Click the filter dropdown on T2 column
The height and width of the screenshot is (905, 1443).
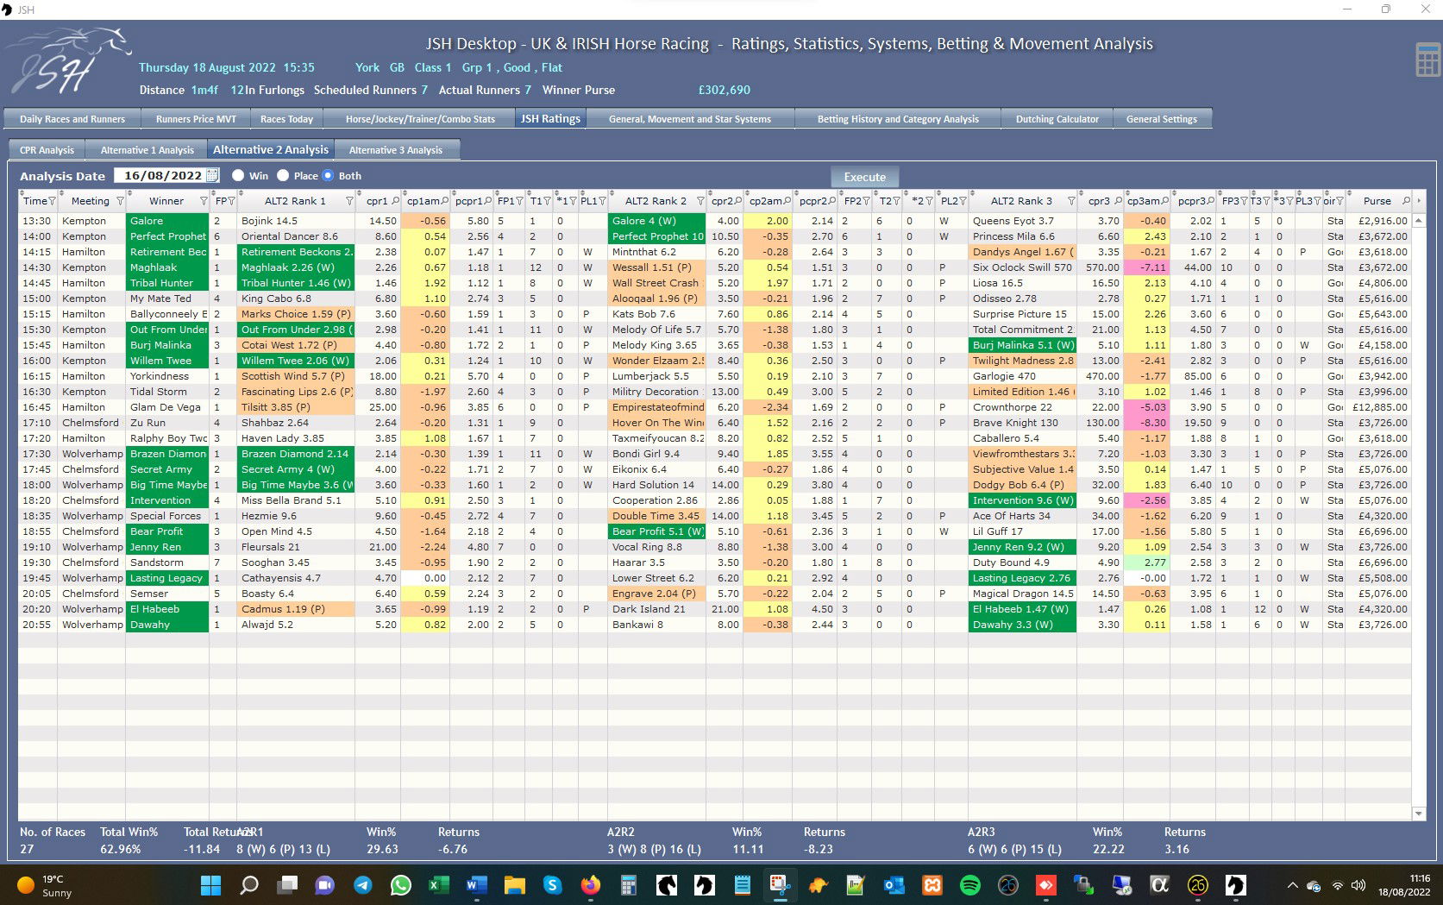click(x=897, y=201)
